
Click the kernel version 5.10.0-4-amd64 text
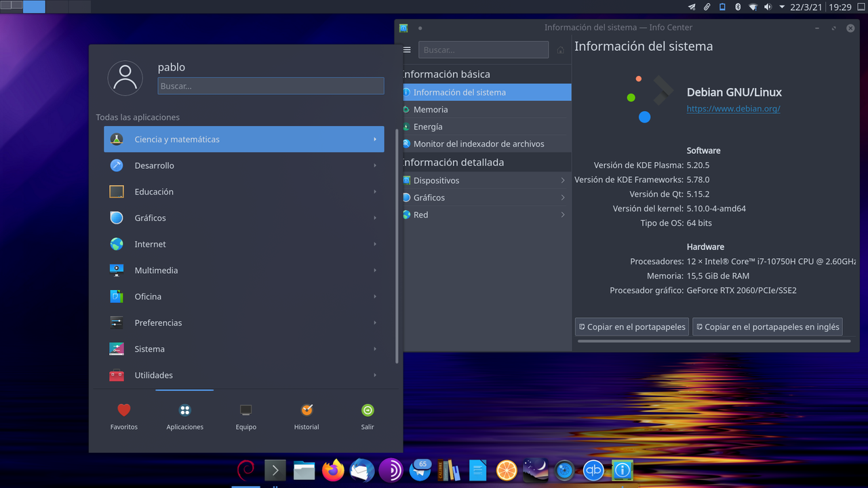pos(716,209)
